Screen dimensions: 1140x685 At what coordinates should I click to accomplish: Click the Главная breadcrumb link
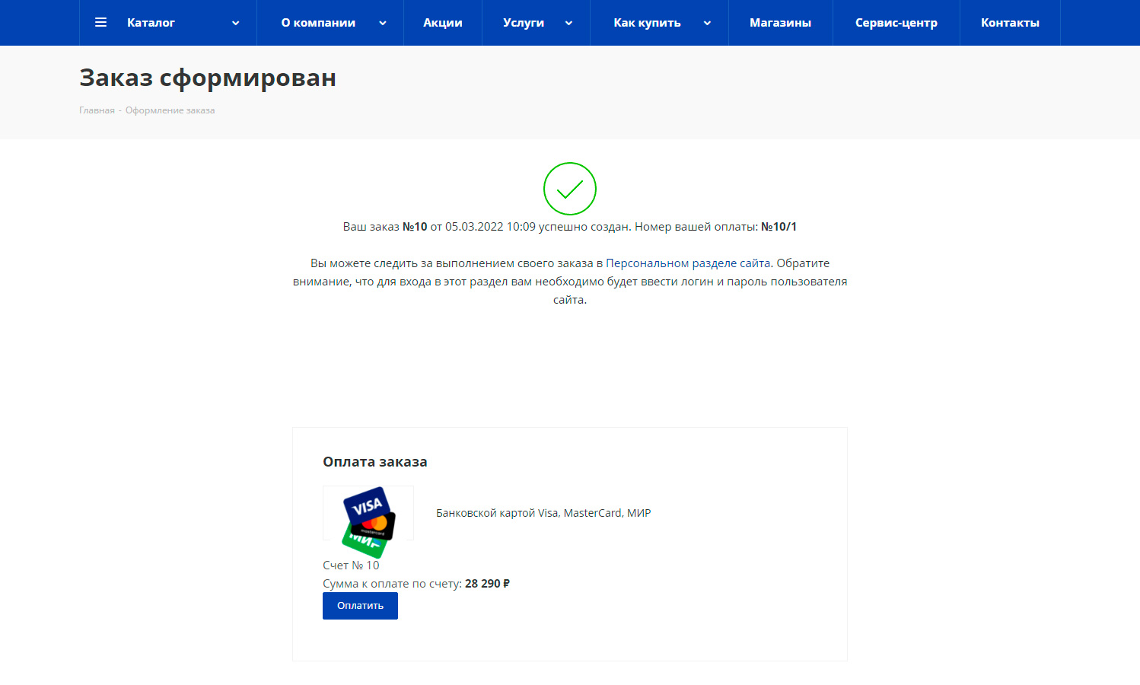[x=97, y=110]
